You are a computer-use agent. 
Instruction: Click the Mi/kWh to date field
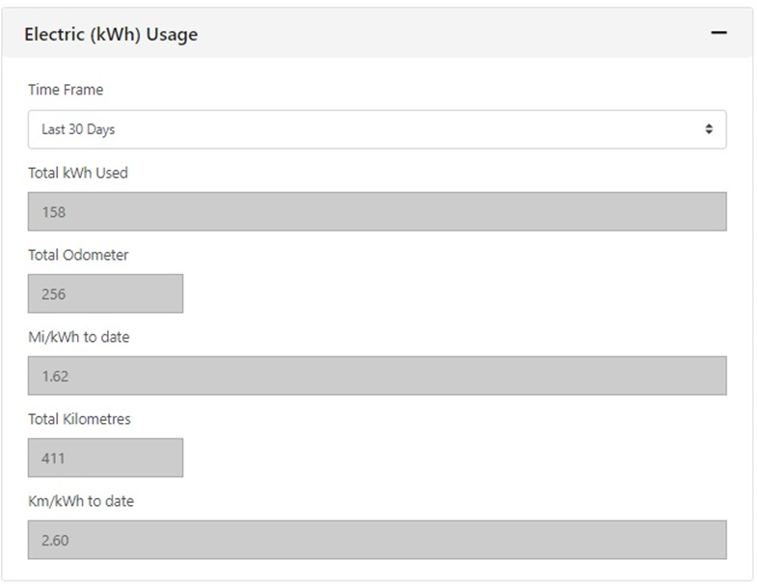[376, 376]
